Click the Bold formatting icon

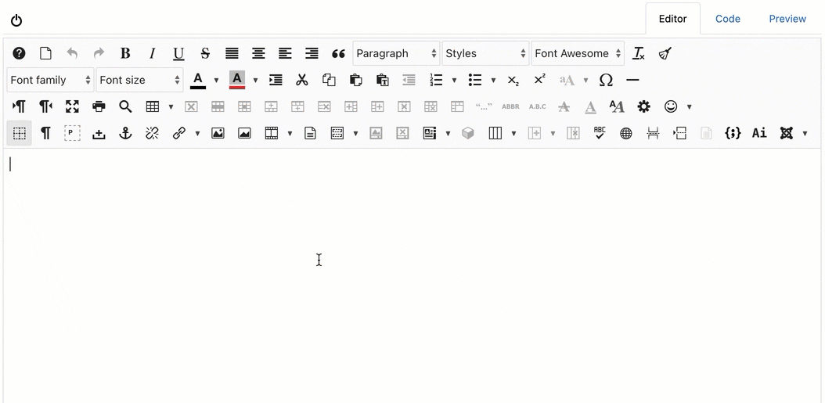point(125,53)
